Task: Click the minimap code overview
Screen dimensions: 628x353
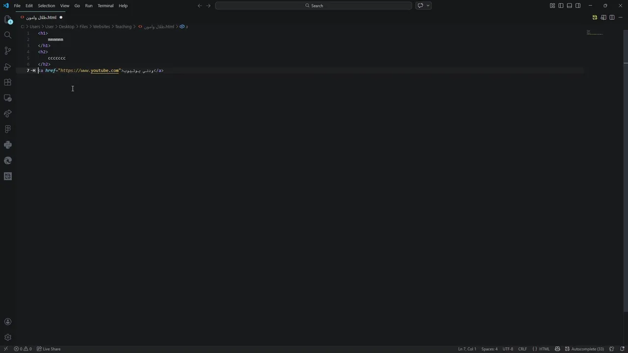Action: pos(595,33)
